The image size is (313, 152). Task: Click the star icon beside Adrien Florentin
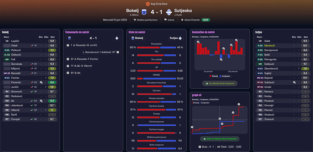pos(182,20)
